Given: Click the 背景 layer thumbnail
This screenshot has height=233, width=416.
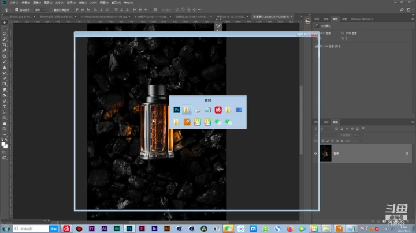Looking at the screenshot, I should [x=325, y=153].
